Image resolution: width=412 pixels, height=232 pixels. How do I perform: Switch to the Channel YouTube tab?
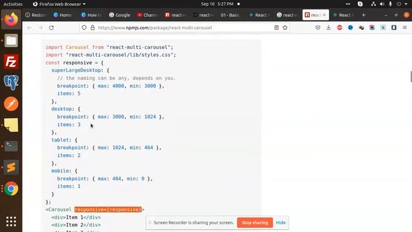[147, 15]
